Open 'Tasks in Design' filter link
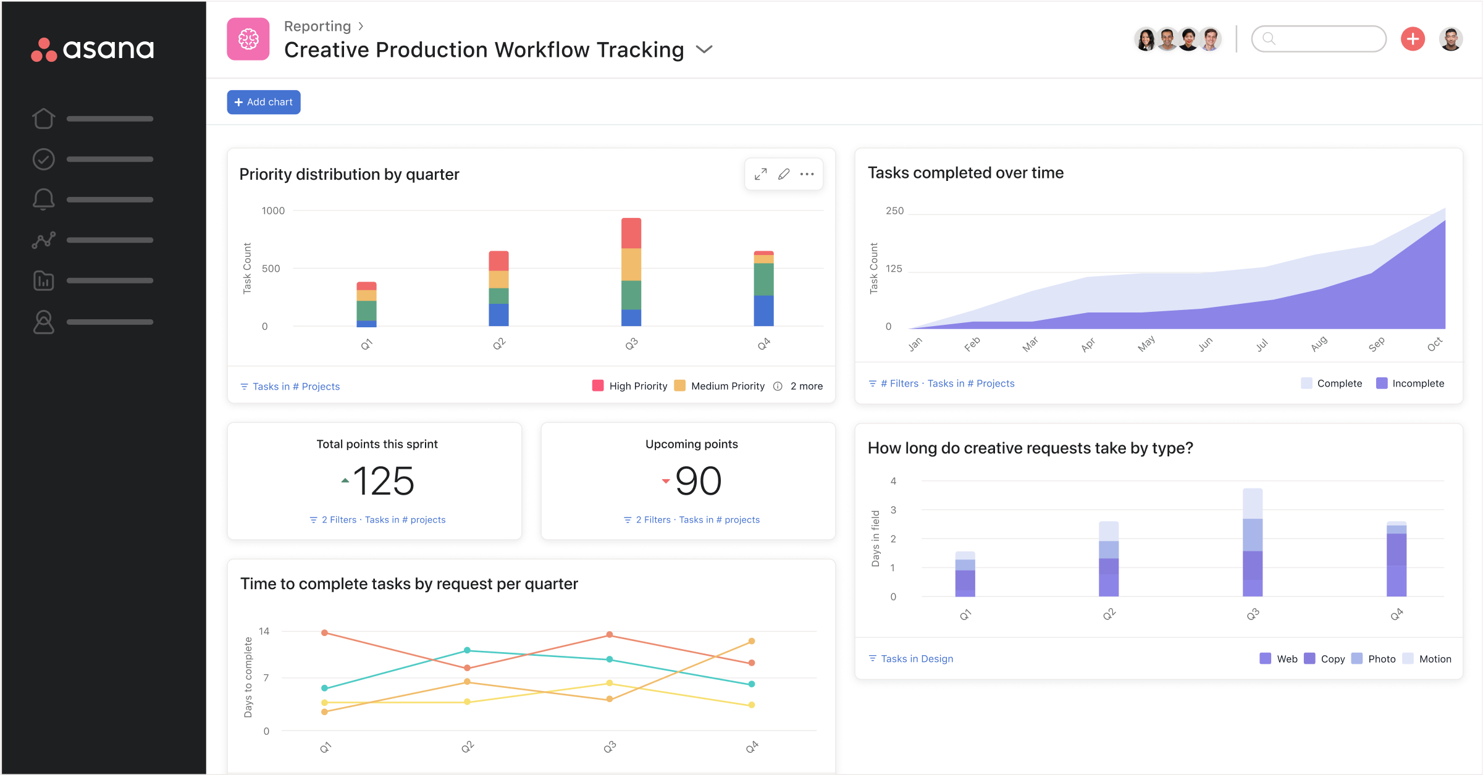The height and width of the screenshot is (775, 1483). 917,659
